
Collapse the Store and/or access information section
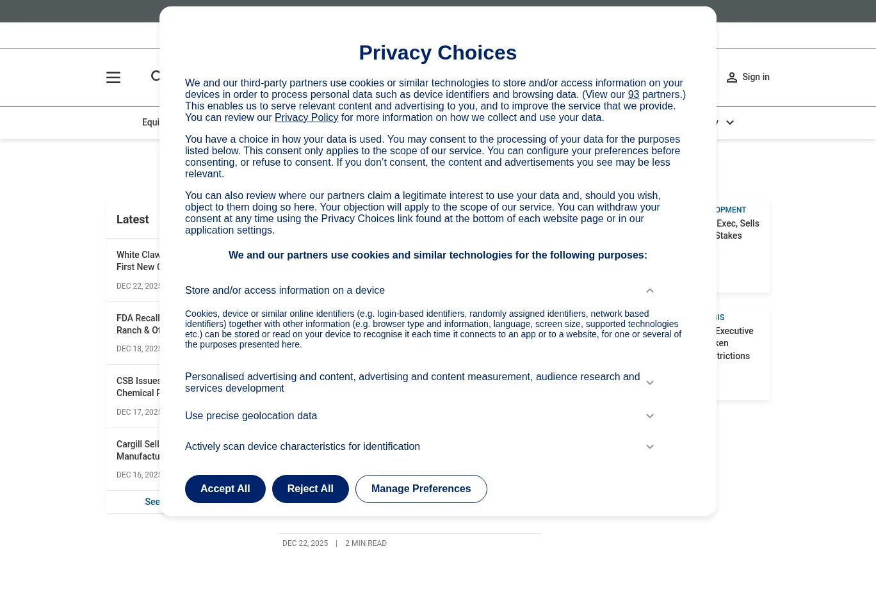click(x=649, y=291)
